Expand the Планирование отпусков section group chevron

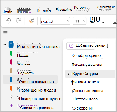click(12, 97)
